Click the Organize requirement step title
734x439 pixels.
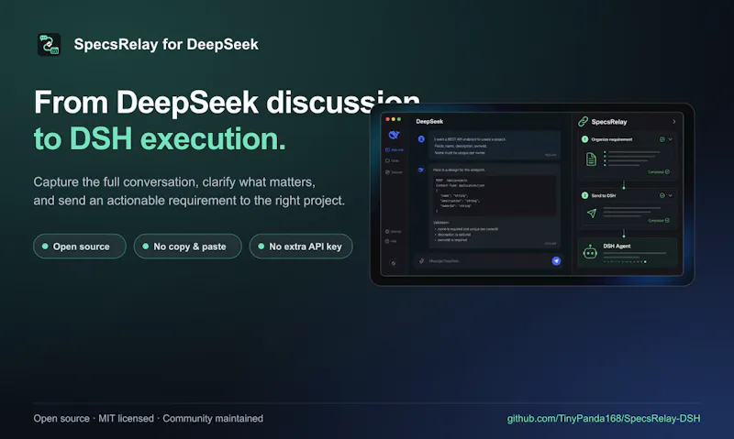[611, 139]
